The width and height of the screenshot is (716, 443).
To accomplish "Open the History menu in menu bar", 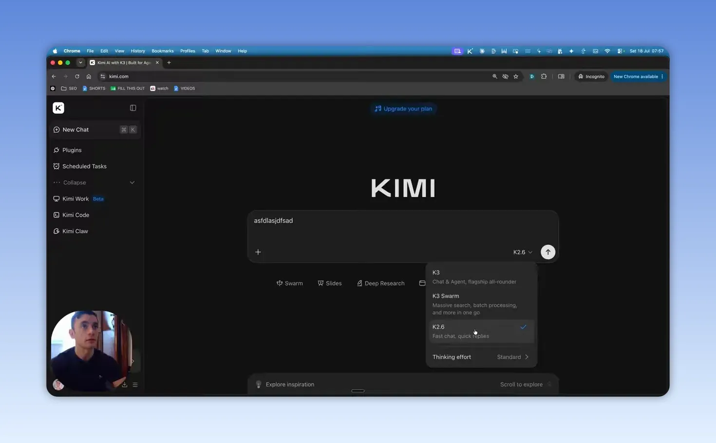I will [x=138, y=51].
